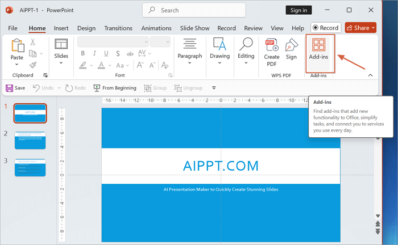Viewport: 398px width, 245px height.
Task: Select the Format Painter brush
Action: (x=33, y=65)
